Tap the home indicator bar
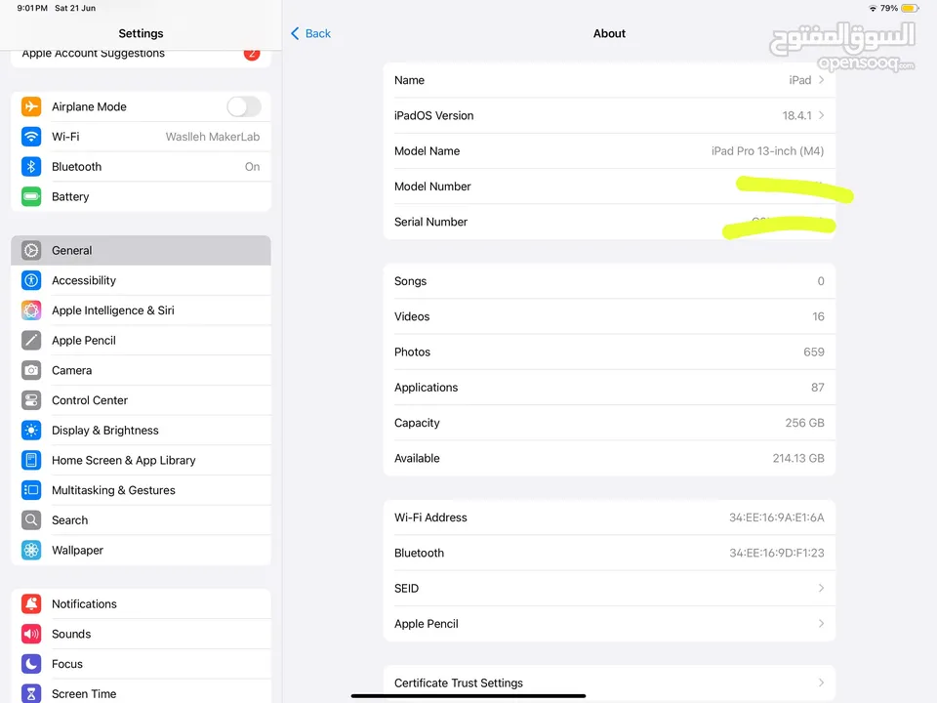 [x=468, y=696]
